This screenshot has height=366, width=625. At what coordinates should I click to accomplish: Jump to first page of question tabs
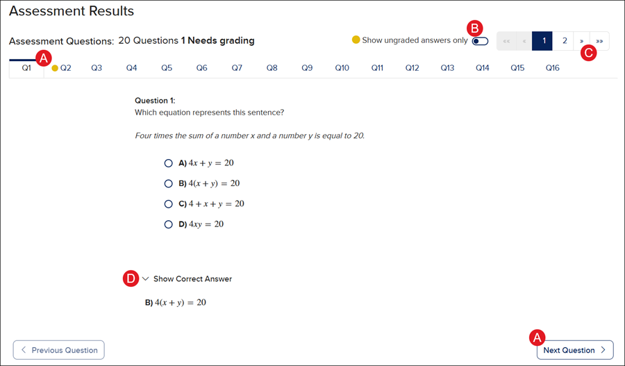[506, 41]
